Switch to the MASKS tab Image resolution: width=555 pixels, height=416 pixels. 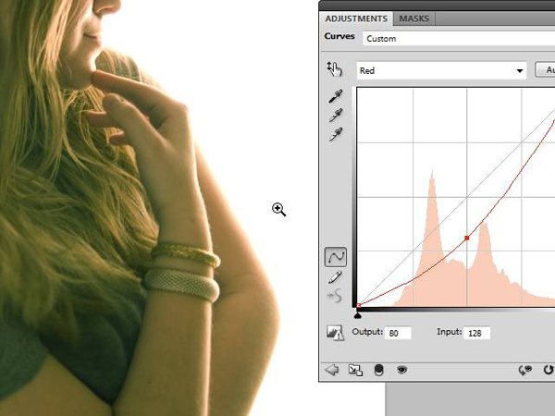pos(413,18)
